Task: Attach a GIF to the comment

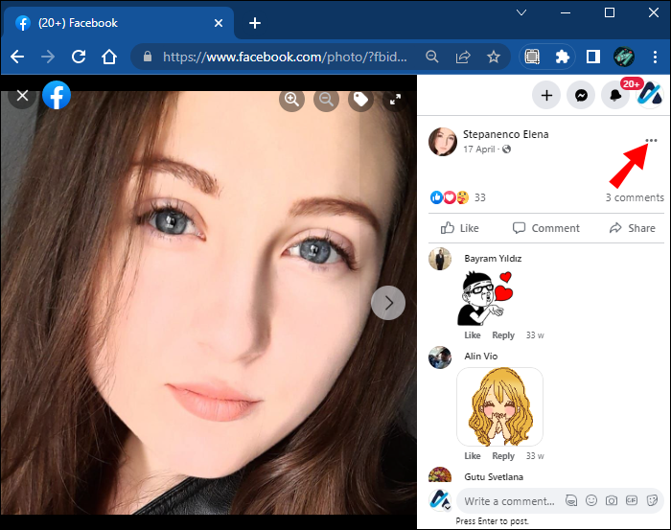Action: pos(632,500)
